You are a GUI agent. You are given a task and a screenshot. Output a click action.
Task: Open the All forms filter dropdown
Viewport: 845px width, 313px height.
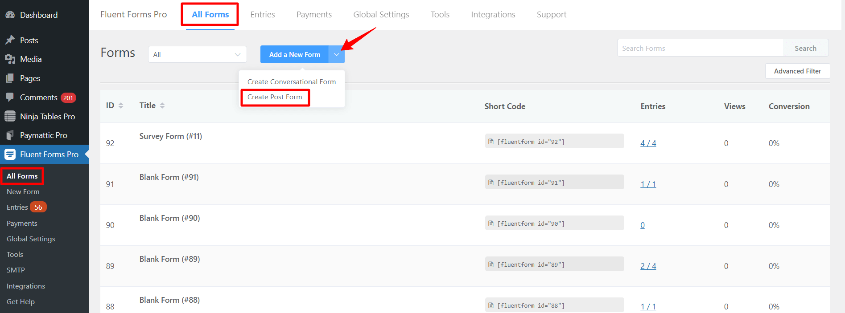click(x=198, y=54)
